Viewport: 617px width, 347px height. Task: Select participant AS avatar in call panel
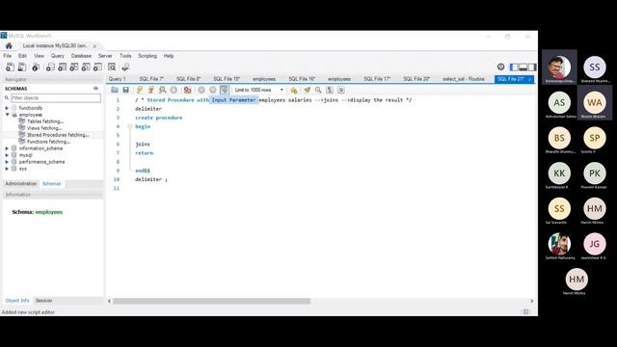(x=559, y=103)
